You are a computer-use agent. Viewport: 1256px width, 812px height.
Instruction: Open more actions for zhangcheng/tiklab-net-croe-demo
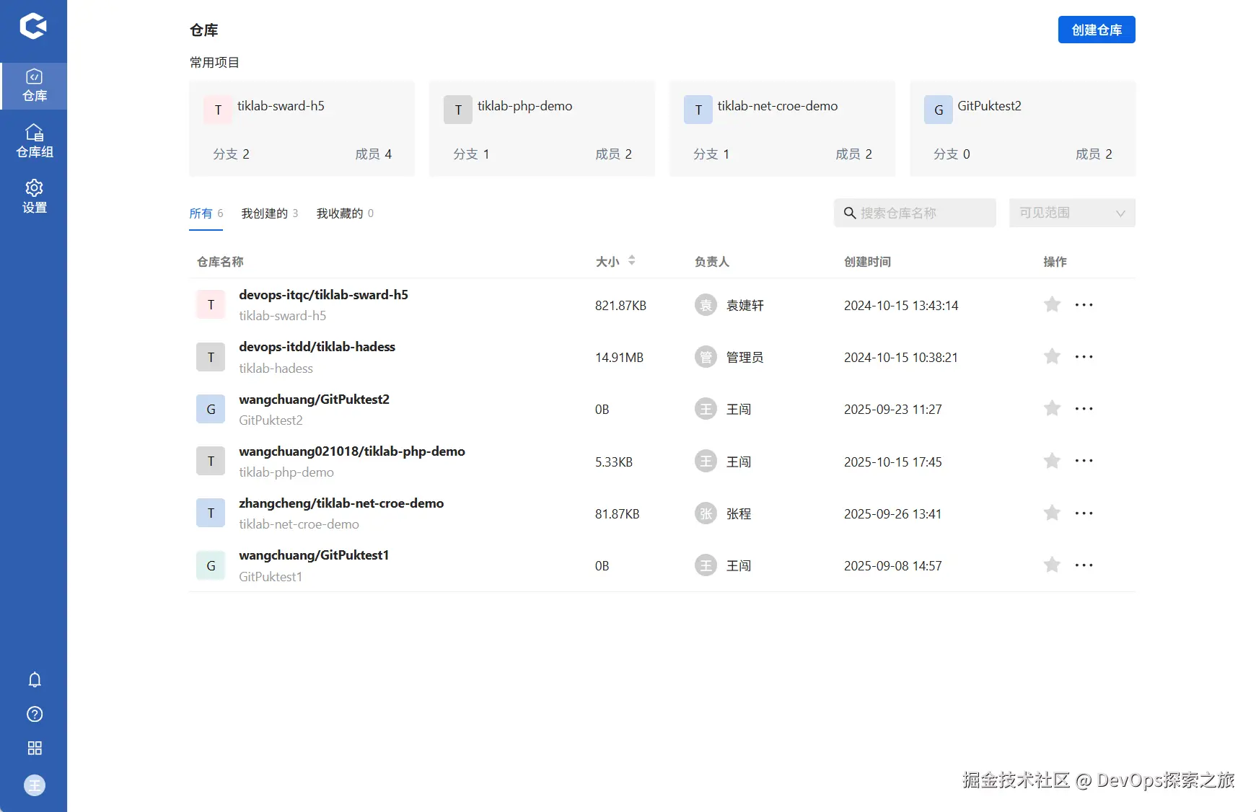[1084, 513]
